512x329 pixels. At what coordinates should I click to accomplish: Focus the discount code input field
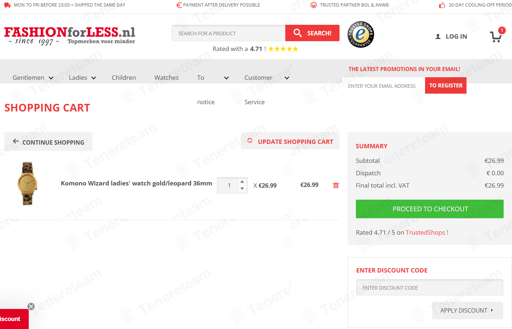[x=430, y=287]
